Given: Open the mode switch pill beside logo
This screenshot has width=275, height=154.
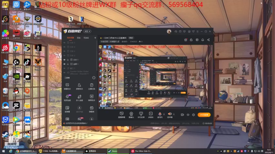Looking at the screenshot, I should coord(87,31).
